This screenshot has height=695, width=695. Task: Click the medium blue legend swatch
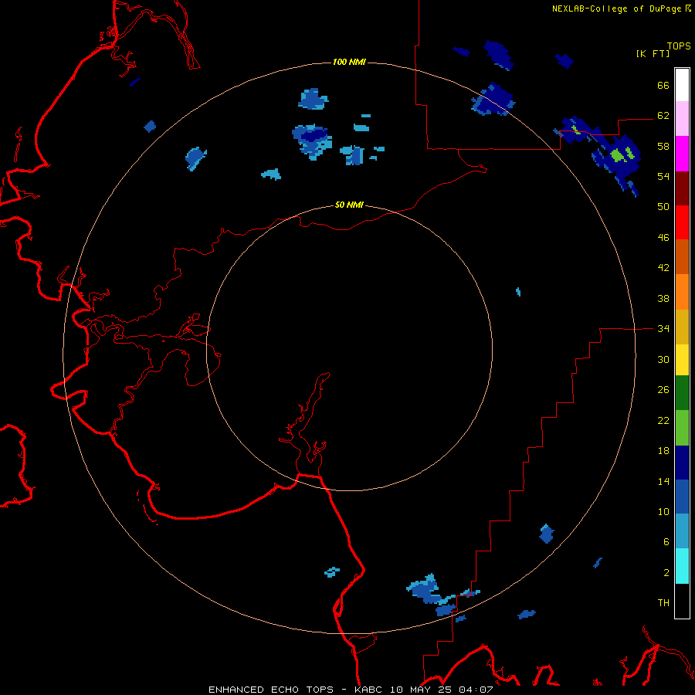point(682,497)
